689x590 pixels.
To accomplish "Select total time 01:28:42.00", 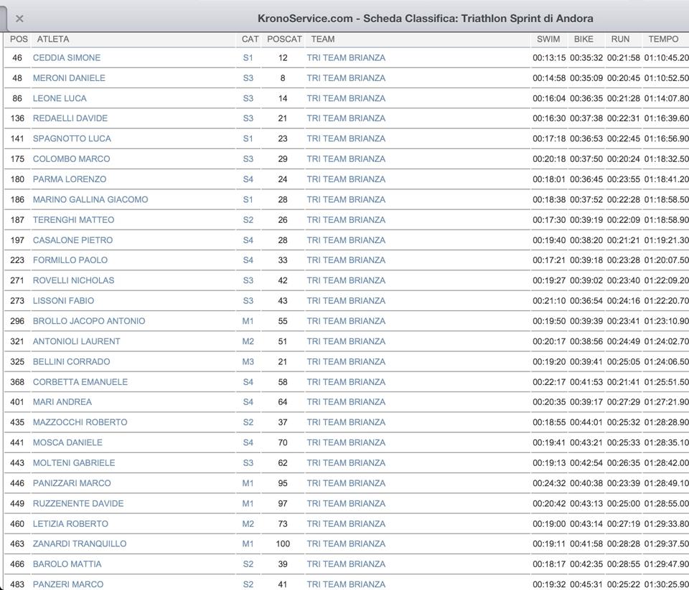I will click(667, 462).
